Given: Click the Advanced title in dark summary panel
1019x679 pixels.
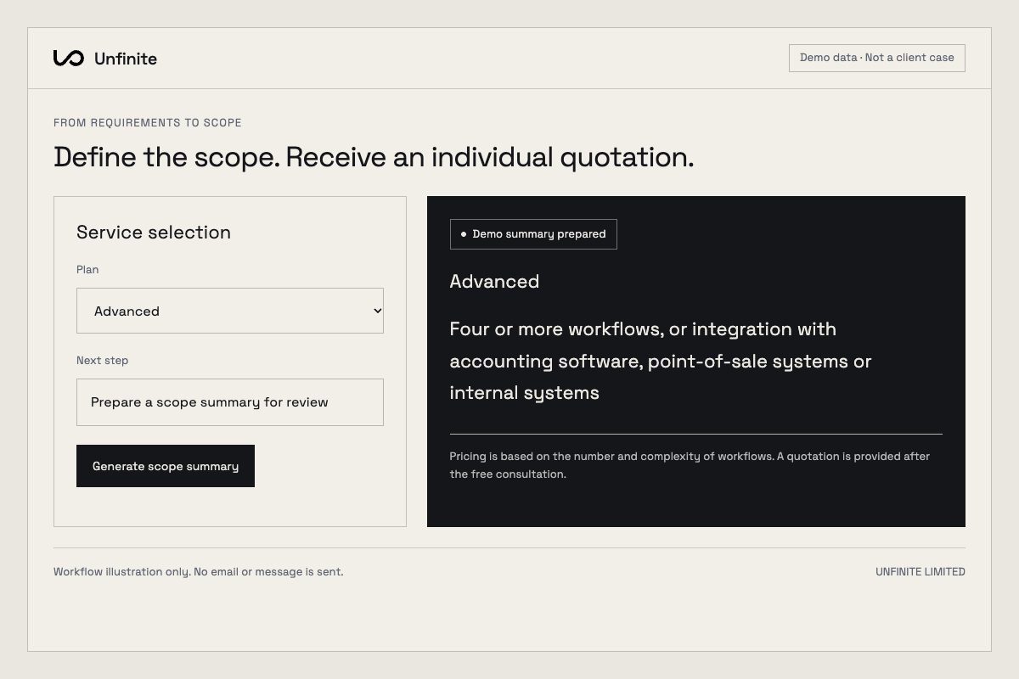Looking at the screenshot, I should point(494,282).
